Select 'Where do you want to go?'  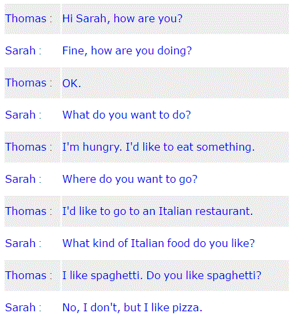click(130, 179)
